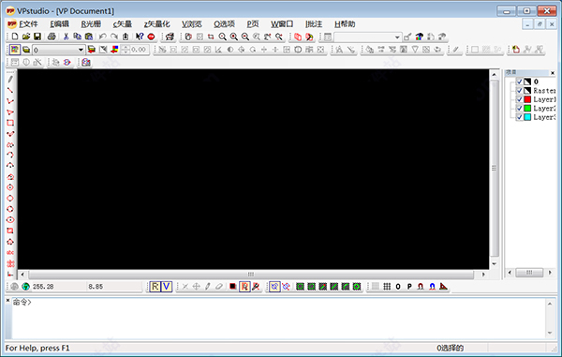Click the 命令> command line input area
This screenshot has height=357, width=562.
click(x=278, y=318)
